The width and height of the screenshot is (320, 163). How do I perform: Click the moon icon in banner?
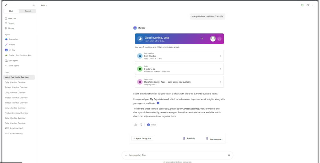pos(140,39)
